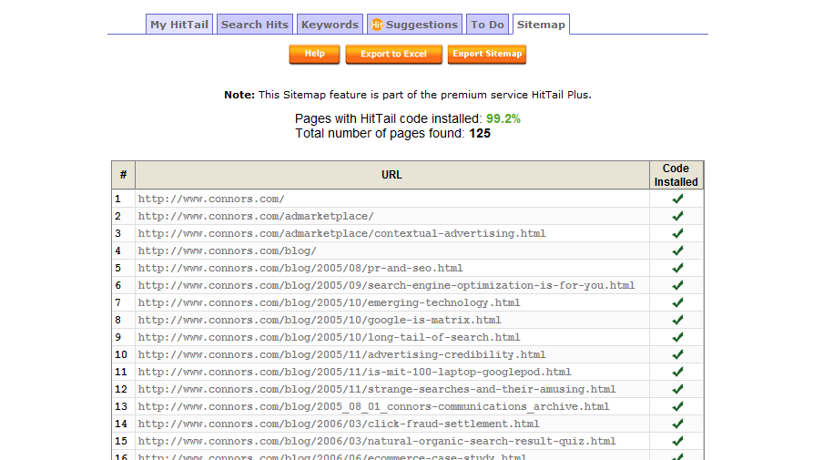The image size is (813, 460).
Task: Click checkmark for natural-organic-search-result-quiz.html
Action: coord(677,442)
